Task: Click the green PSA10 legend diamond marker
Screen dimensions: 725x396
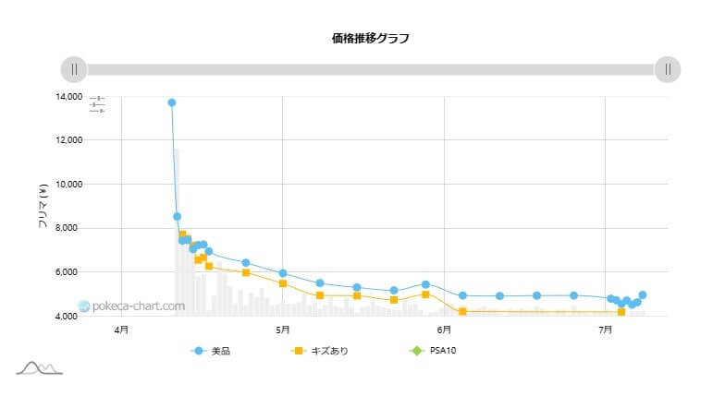Action: tap(418, 351)
